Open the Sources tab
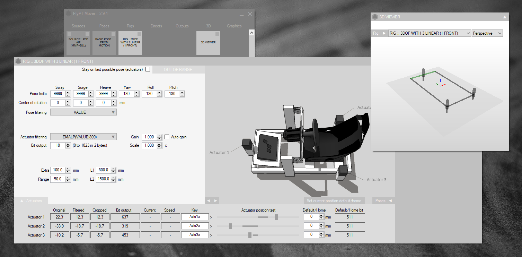 click(x=78, y=26)
